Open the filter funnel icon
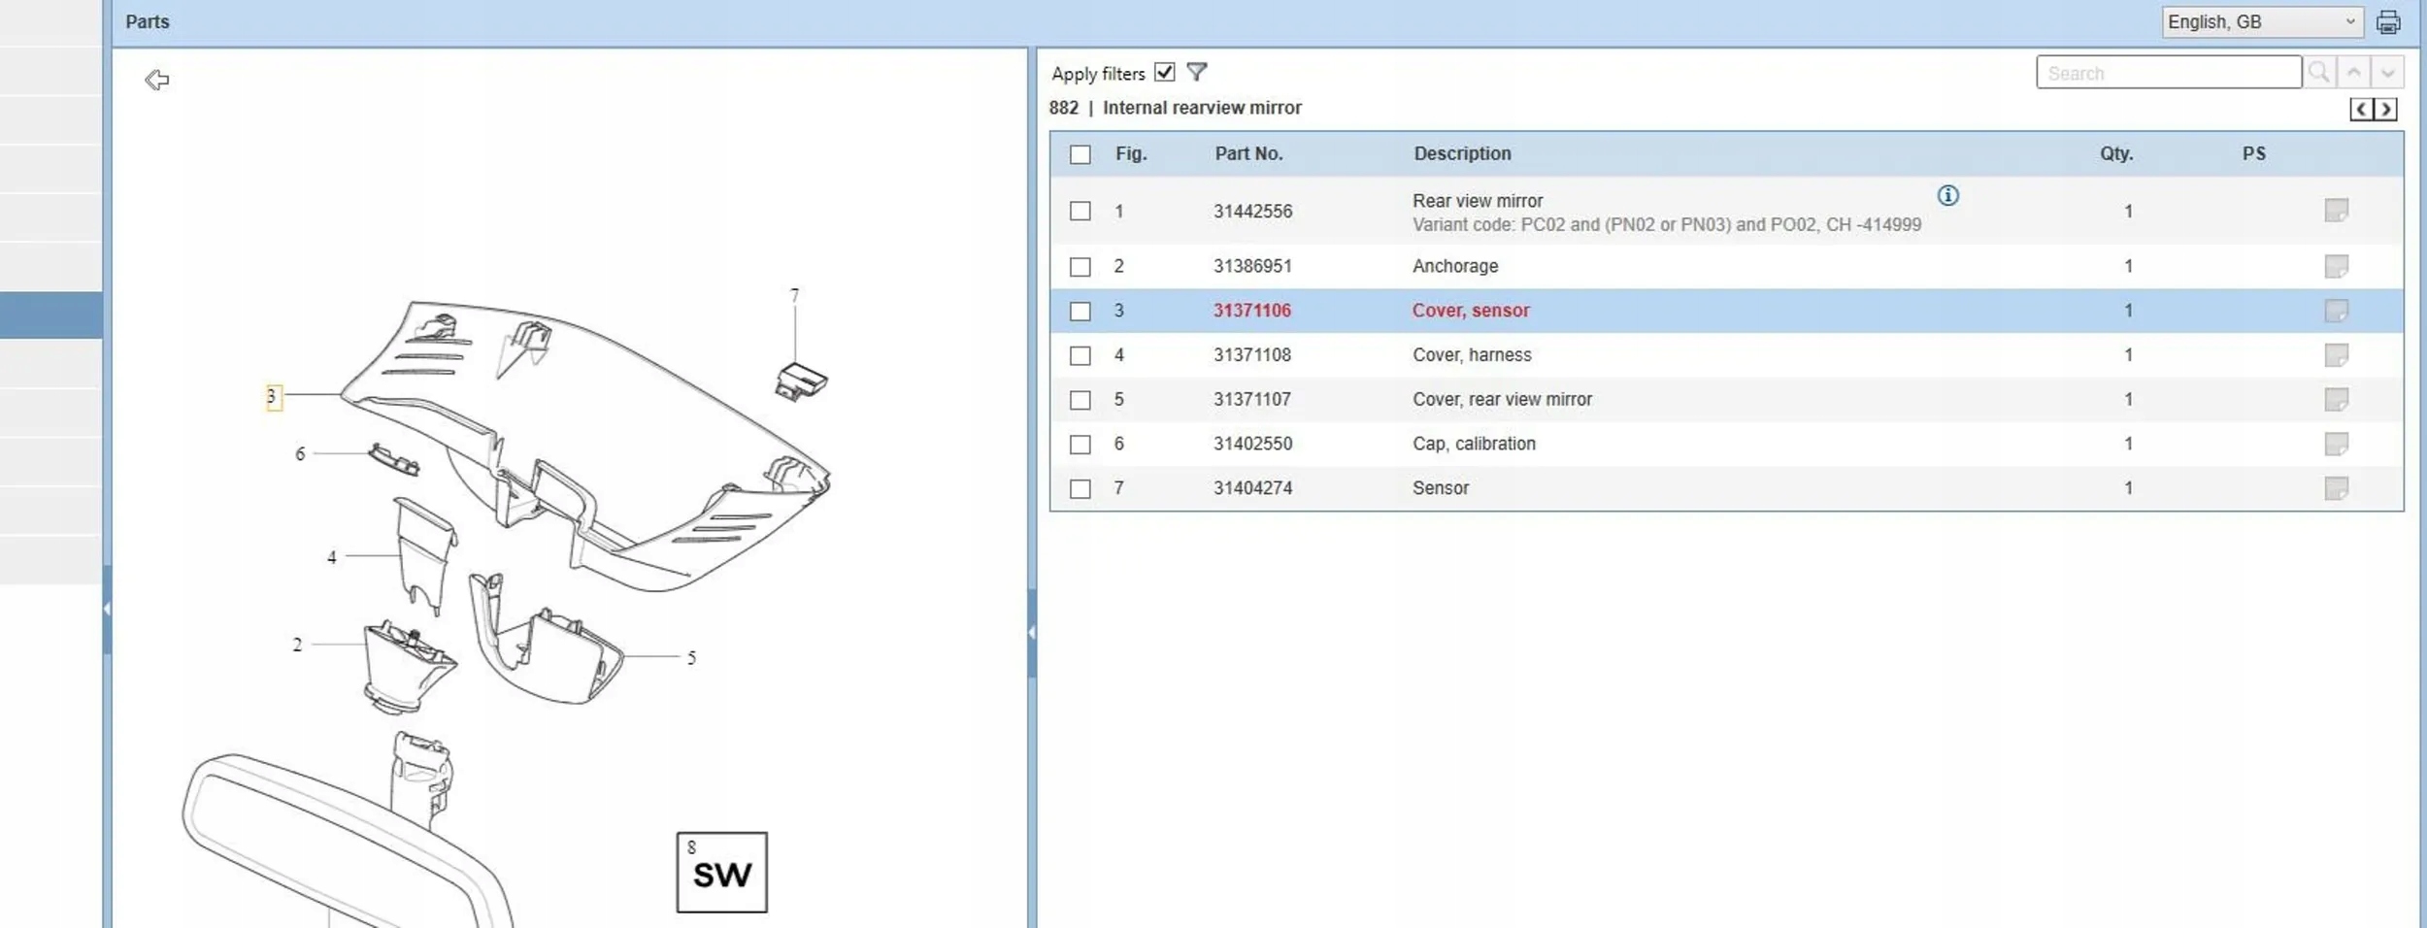This screenshot has width=2427, height=928. click(1197, 72)
